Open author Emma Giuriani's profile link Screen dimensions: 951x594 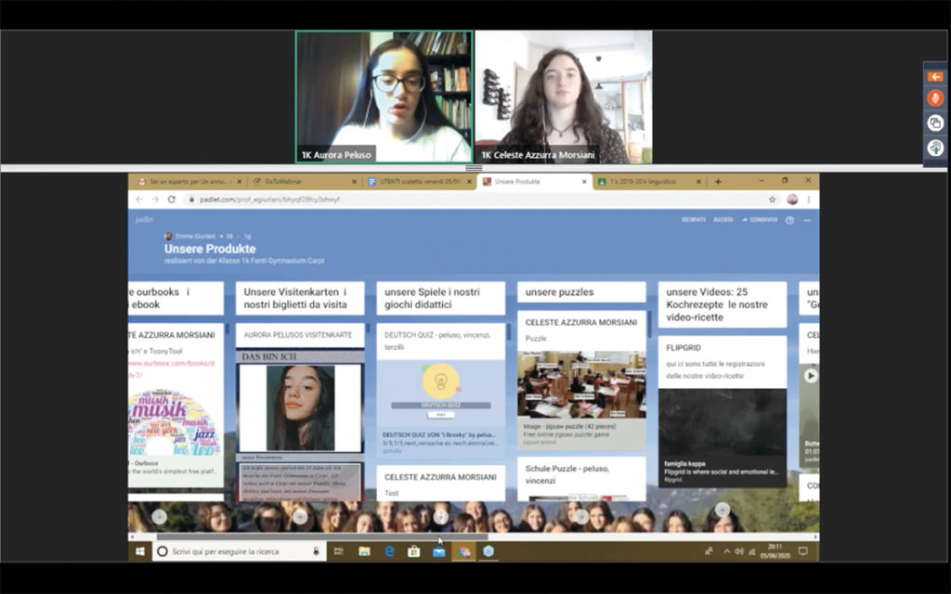(195, 236)
